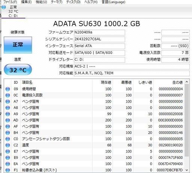Click the blue disk status orb at top
192x173 pixels.
pos(4,7)
